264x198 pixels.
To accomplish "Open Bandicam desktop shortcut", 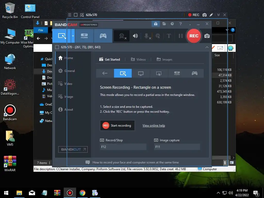I will [x=10, y=112].
